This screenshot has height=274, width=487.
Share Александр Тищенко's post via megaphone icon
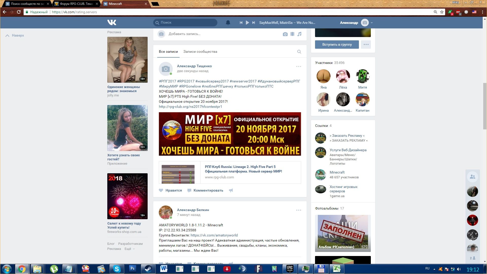(x=231, y=190)
